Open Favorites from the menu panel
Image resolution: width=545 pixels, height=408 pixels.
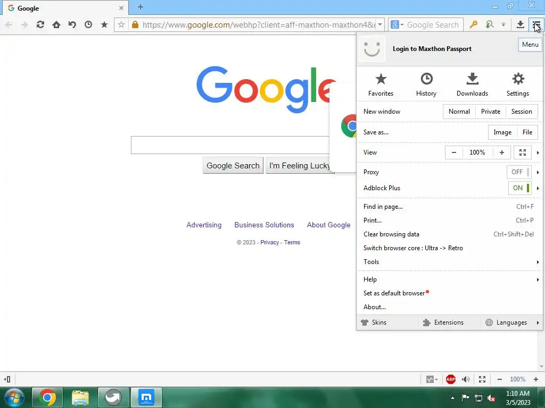[381, 84]
